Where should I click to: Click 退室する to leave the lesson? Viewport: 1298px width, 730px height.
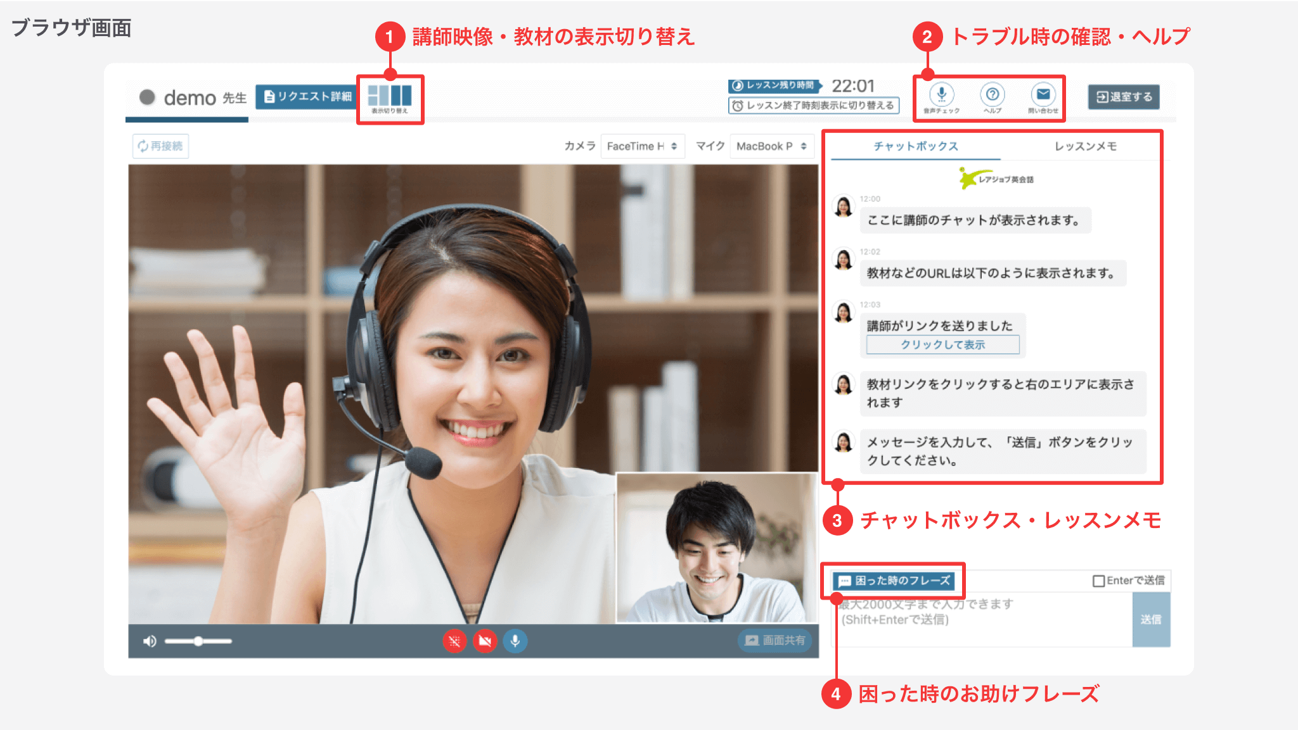(1123, 96)
